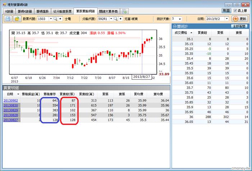Select the 單股單點明細 tab
Screen dimensions: 252x171
coord(85,11)
